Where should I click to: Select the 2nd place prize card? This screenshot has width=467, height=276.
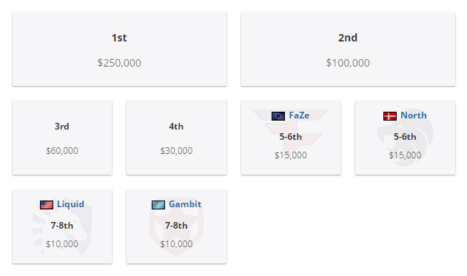[x=348, y=49]
